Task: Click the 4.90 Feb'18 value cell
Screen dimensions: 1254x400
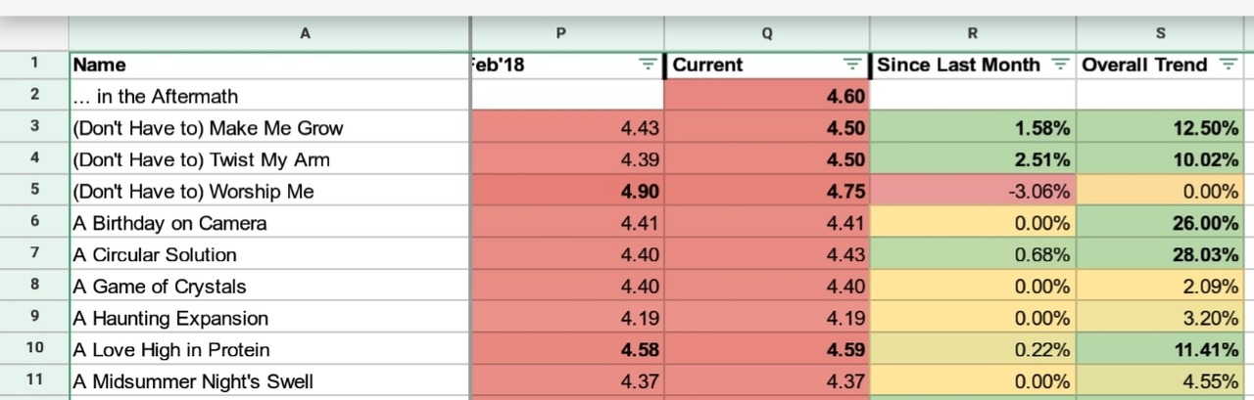Action: click(567, 191)
